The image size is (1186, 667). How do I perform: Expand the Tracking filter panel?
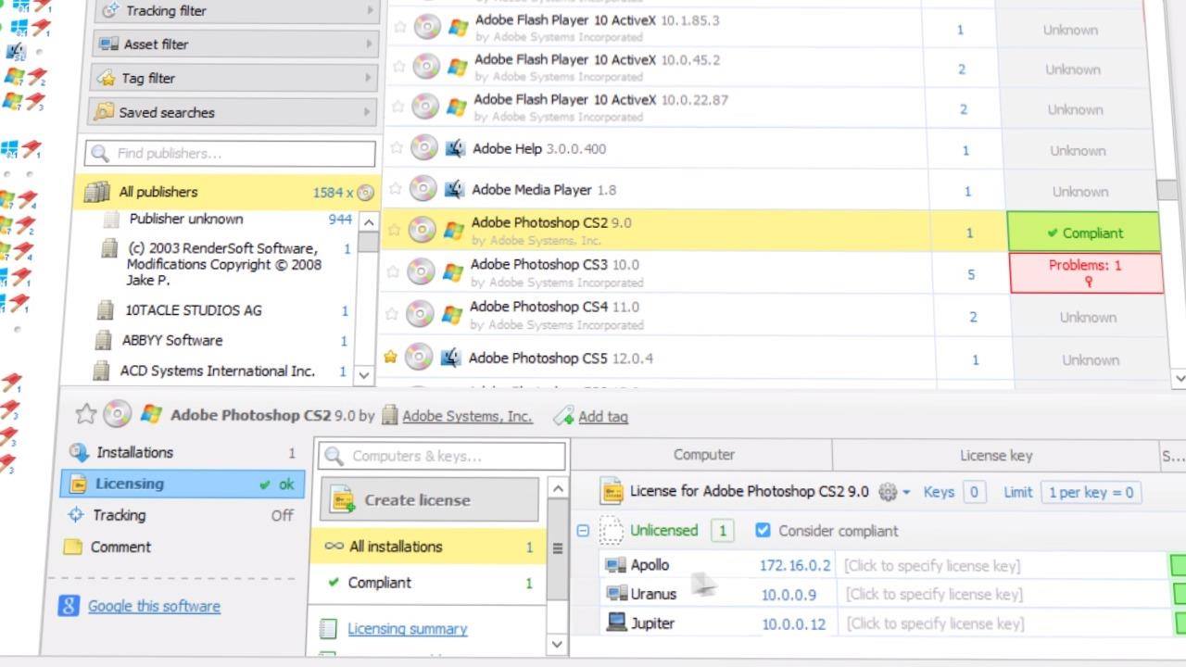236,10
